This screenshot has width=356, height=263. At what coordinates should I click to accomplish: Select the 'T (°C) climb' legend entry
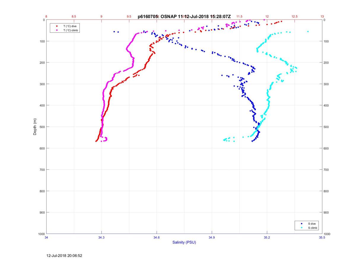pyautogui.click(x=71, y=30)
